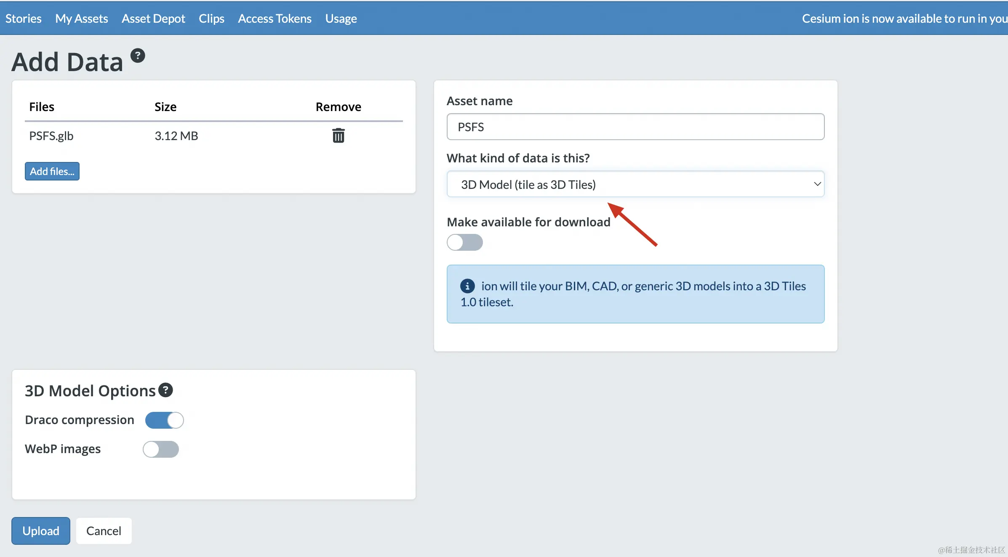Open the My Assets tab
1008x557 pixels.
tap(81, 19)
